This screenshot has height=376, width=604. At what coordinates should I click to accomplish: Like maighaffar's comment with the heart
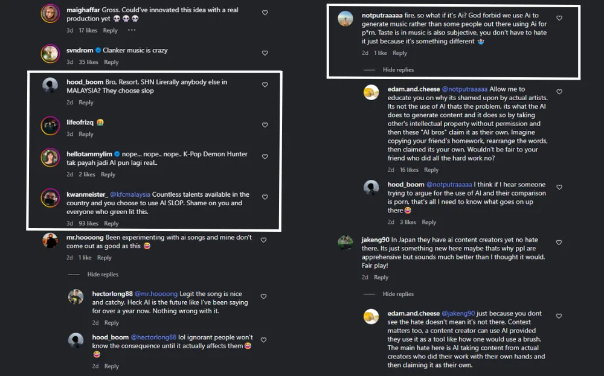[x=265, y=13]
